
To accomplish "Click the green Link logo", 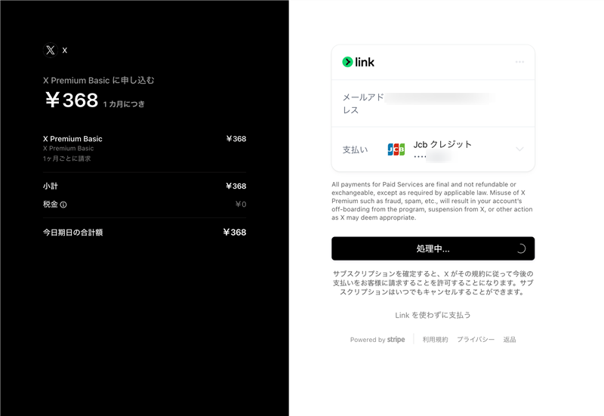I will coord(358,62).
